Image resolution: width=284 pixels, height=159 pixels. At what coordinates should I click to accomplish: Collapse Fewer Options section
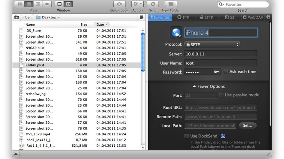tap(209, 86)
